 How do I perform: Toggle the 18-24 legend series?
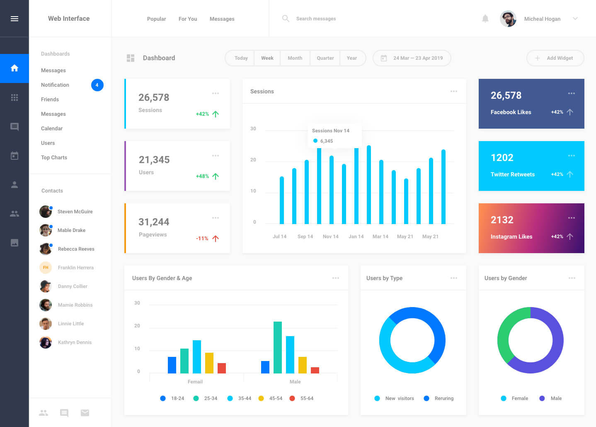tap(172, 398)
